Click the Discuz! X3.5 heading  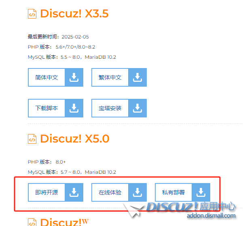(74, 13)
